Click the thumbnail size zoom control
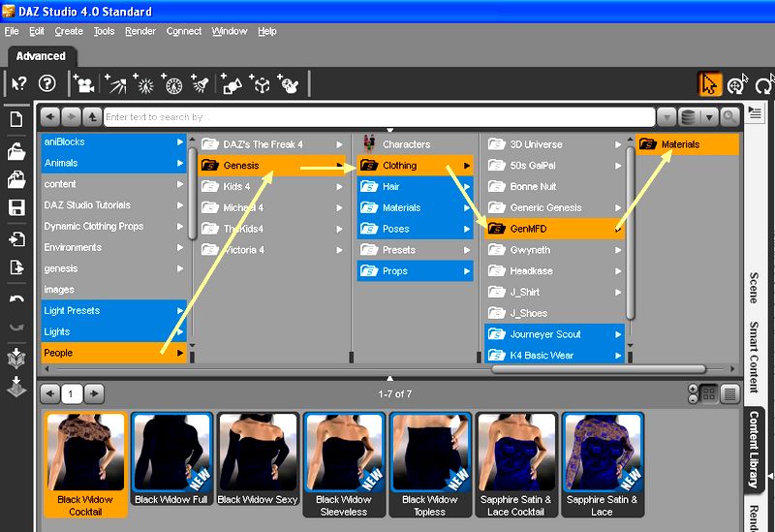775x532 pixels. pyautogui.click(x=693, y=393)
